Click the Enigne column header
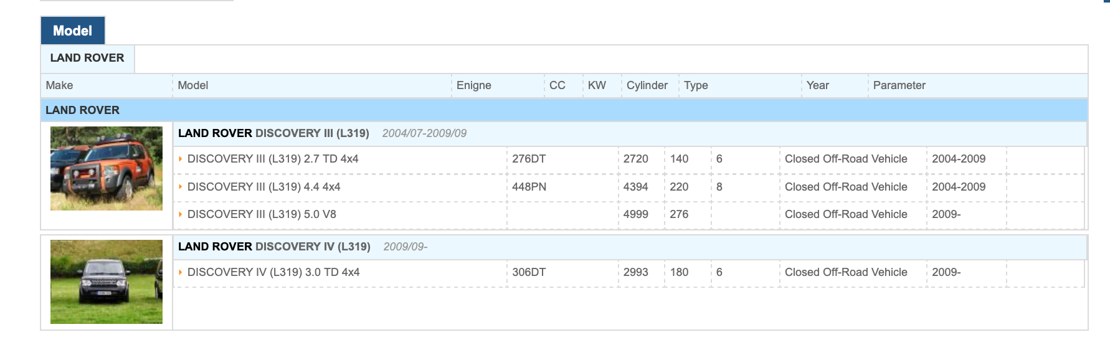 pos(473,85)
